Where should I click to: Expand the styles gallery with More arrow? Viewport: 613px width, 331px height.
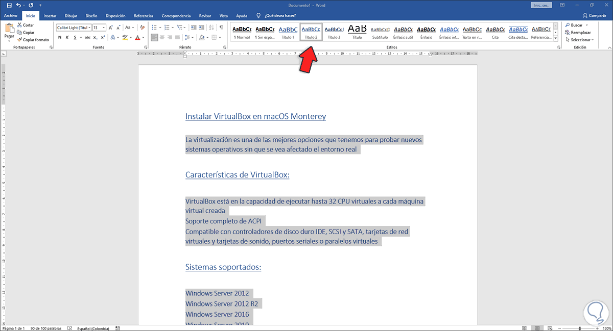(x=556, y=39)
